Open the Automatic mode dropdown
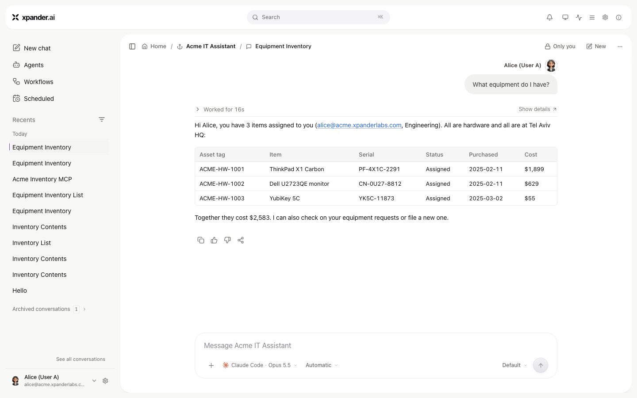Viewport: 637px width, 398px height. pos(322,365)
